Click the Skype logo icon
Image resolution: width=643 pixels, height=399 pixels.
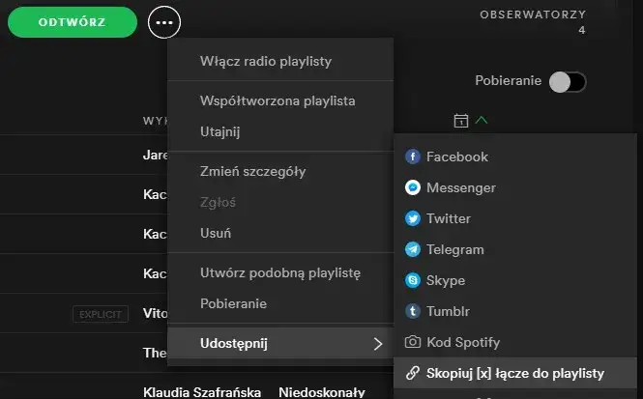[413, 280]
